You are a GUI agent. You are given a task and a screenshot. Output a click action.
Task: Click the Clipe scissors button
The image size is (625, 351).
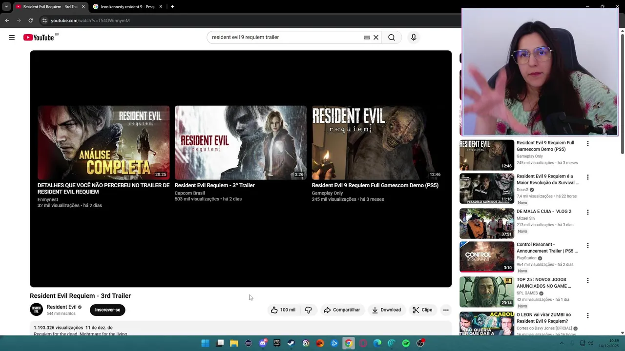(422, 310)
